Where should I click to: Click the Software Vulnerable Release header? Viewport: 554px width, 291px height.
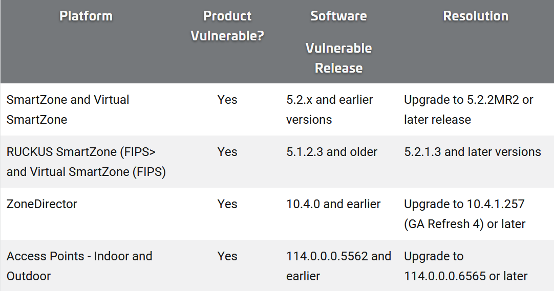coord(338,41)
